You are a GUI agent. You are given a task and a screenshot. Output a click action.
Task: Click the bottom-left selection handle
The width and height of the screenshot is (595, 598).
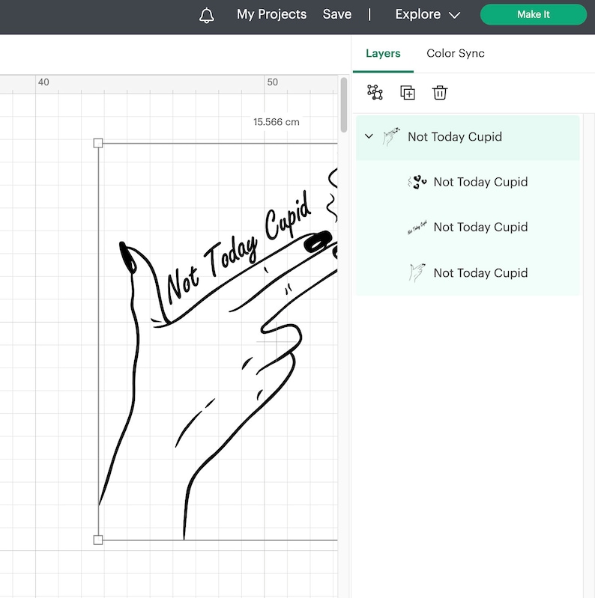(98, 540)
